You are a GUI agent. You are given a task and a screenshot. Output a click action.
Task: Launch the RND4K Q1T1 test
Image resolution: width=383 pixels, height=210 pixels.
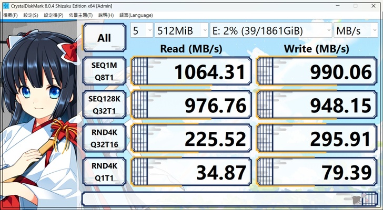point(104,172)
